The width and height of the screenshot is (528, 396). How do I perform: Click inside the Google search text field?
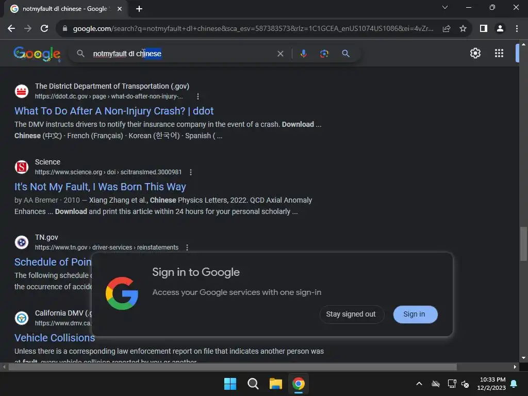182,54
